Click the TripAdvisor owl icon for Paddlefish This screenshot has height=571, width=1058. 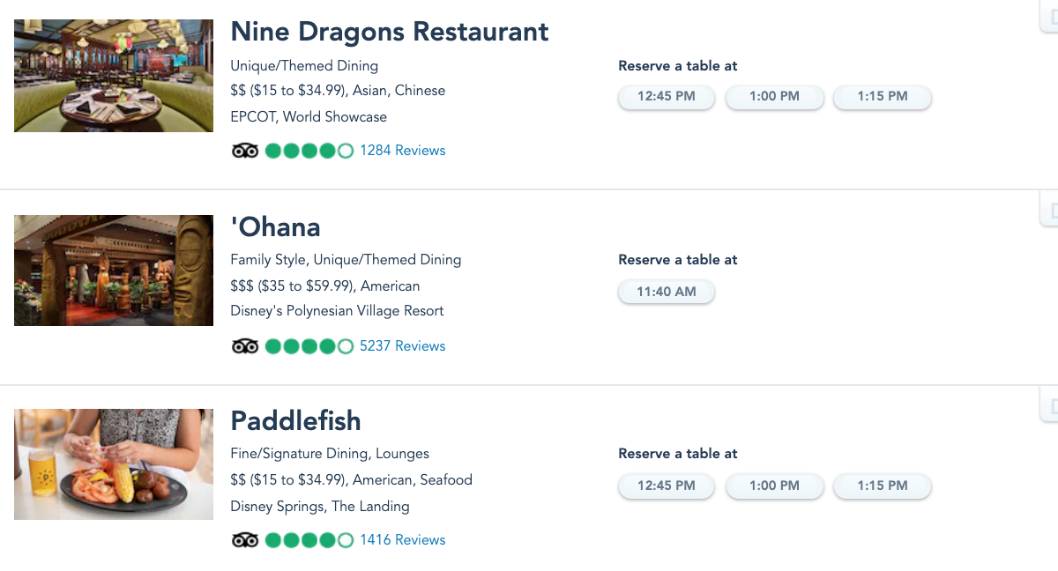[245, 540]
